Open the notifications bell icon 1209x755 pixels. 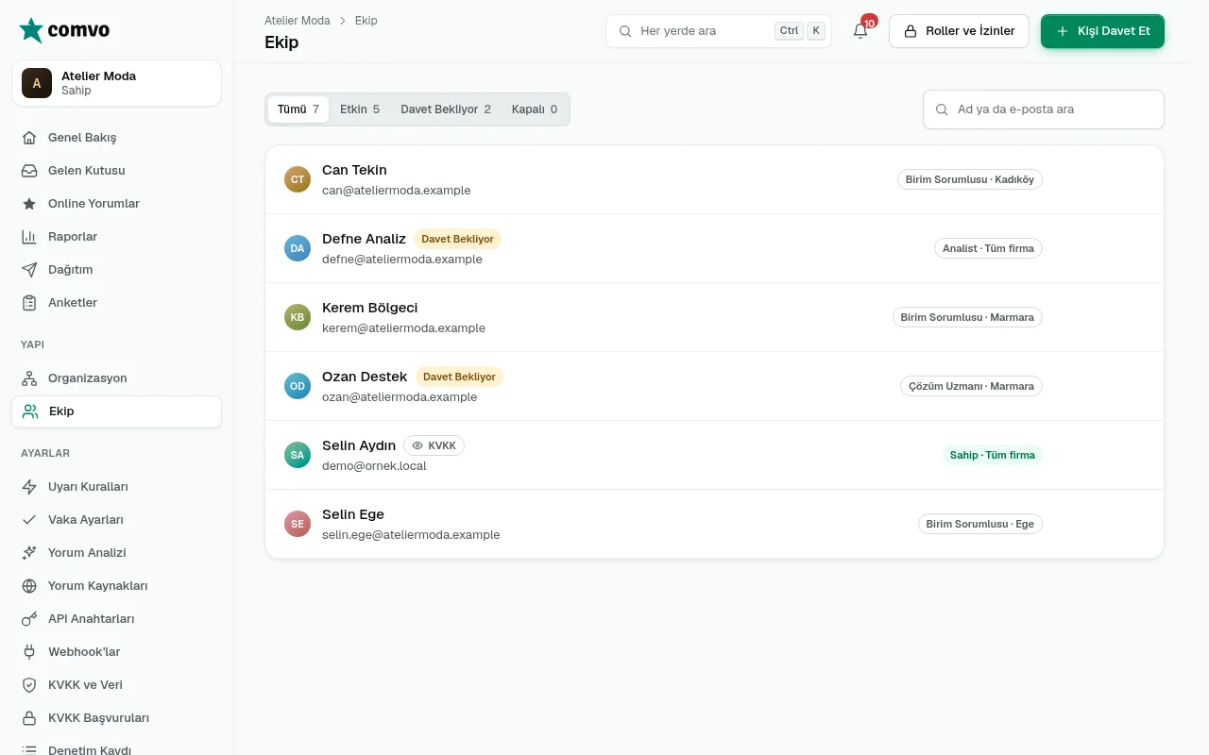(860, 31)
